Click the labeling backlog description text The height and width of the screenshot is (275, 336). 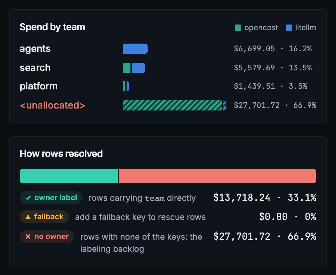141,243
